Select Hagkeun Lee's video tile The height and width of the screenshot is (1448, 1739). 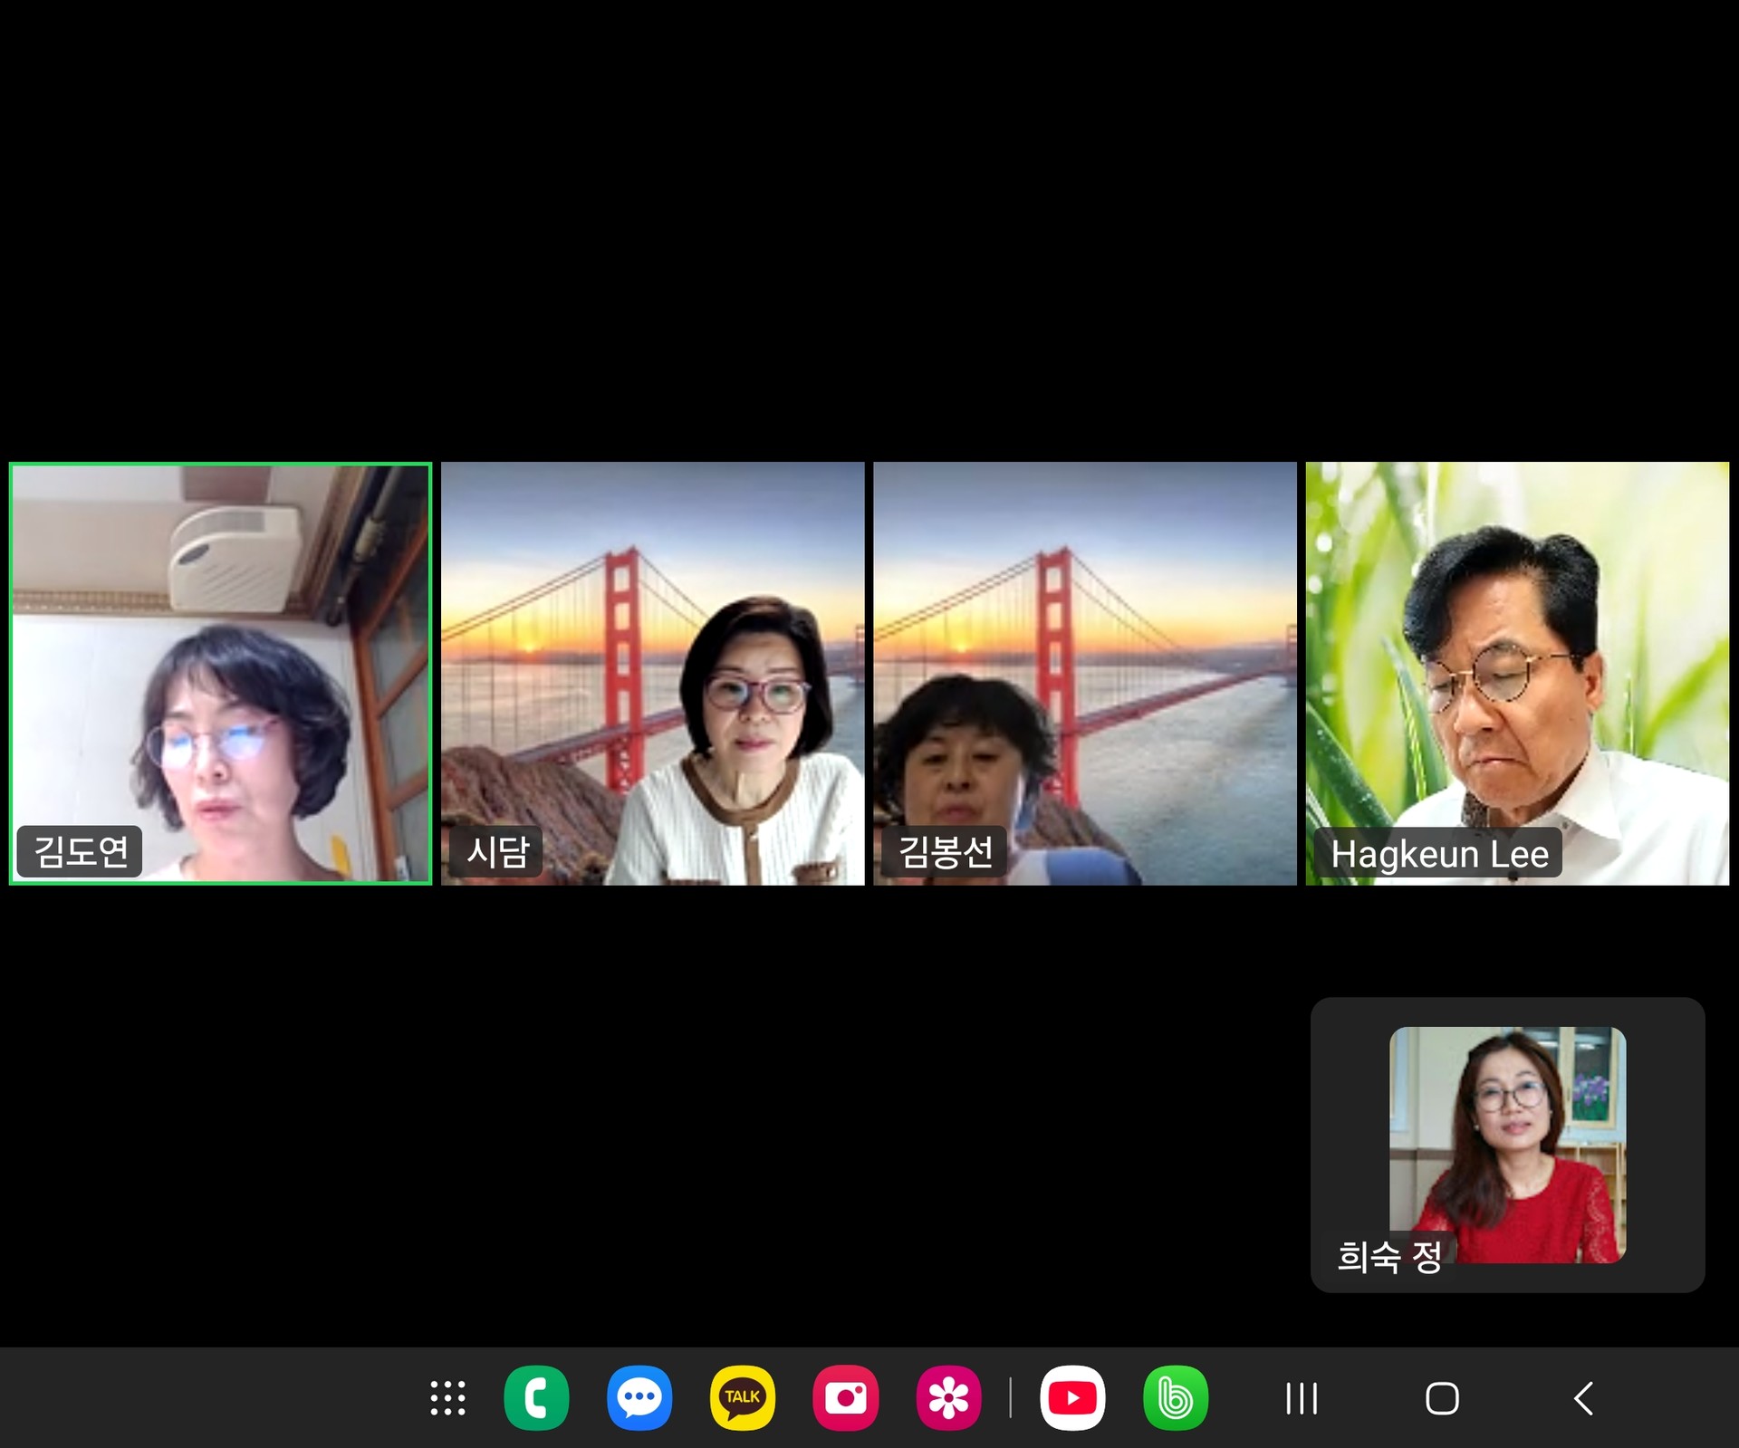click(1517, 674)
